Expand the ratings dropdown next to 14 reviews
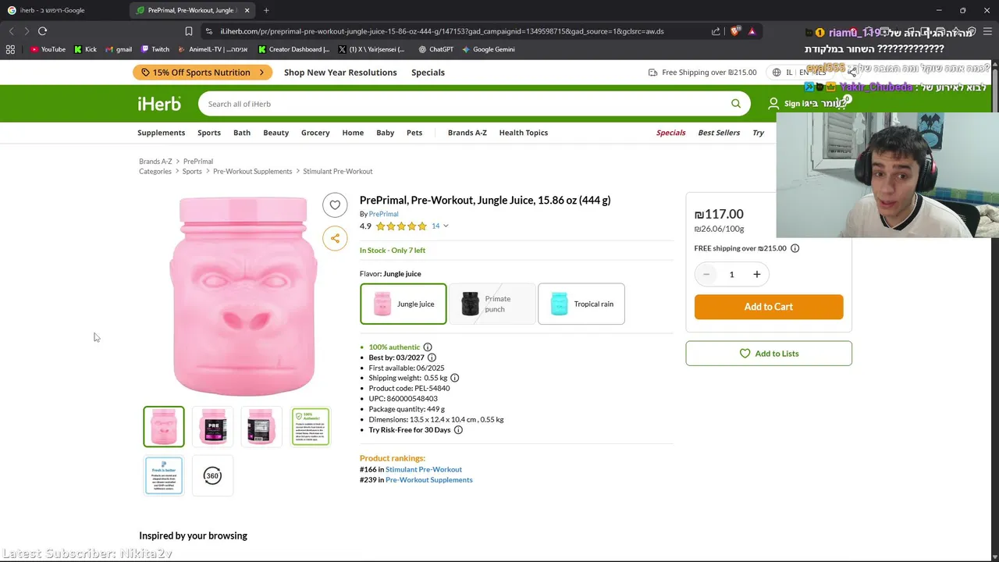The width and height of the screenshot is (999, 562). point(446,226)
